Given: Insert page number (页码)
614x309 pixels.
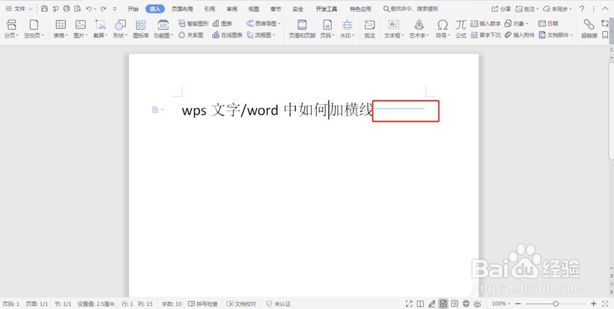Looking at the screenshot, I should click(x=327, y=29).
